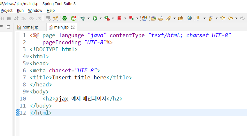Maximize the left side view panel
The image size is (247, 136).
pyautogui.click(x=8, y=27)
